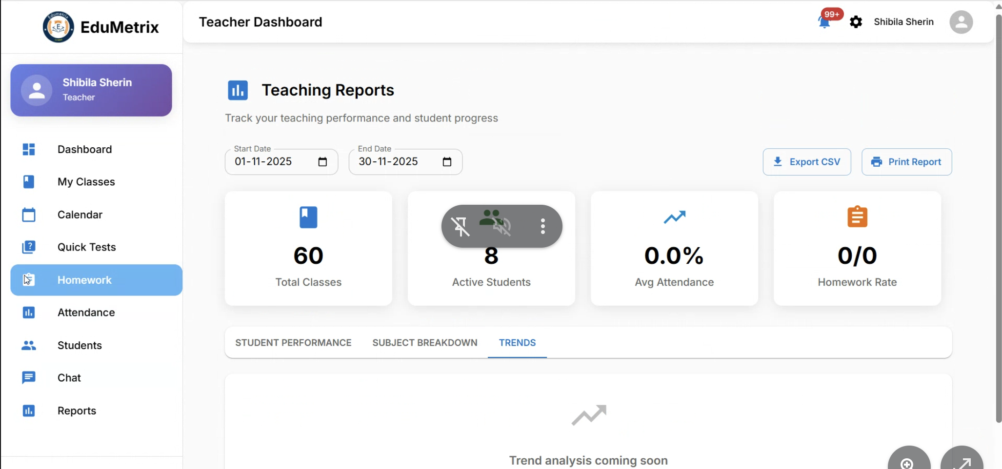
Task: Click the Chat bubble icon in sidebar
Action: [29, 378]
